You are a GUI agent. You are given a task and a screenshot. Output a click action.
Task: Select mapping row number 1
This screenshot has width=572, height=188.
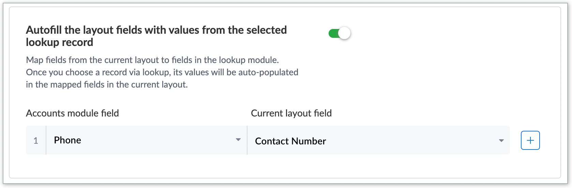pyautogui.click(x=36, y=141)
